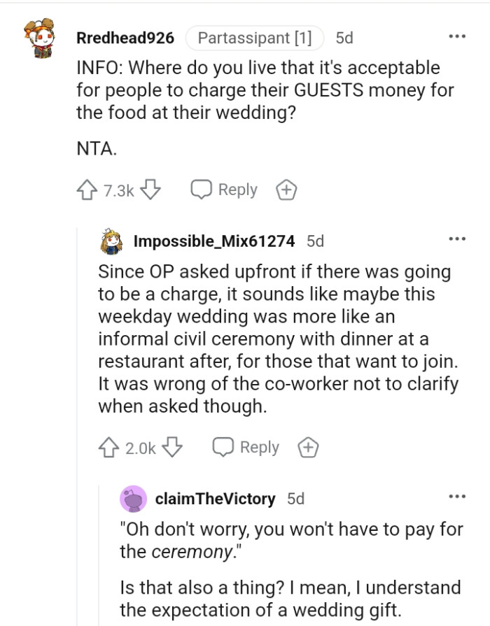Screen dimensions: 490x626
Task: Upvote Impossible_Mix61274's comment
Action: 108,447
